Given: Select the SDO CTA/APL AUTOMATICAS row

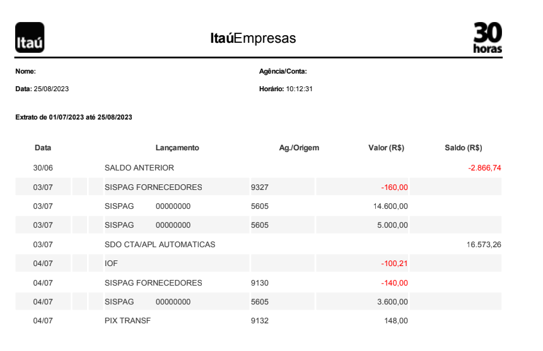Looking at the screenshot, I should click(x=259, y=245).
